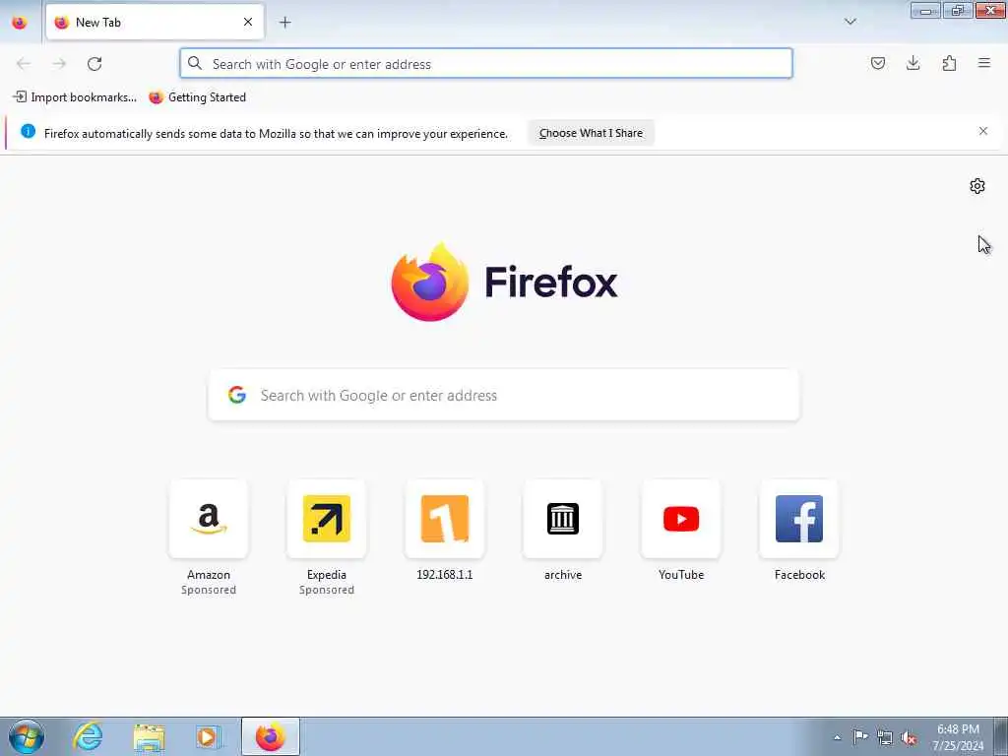Open the Extensions puzzle icon
The height and width of the screenshot is (756, 1008).
(949, 63)
